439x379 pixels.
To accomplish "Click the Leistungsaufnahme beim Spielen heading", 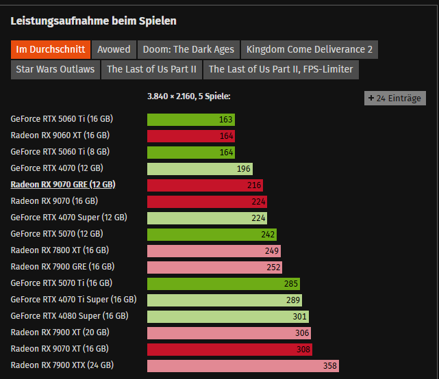I will [x=94, y=21].
